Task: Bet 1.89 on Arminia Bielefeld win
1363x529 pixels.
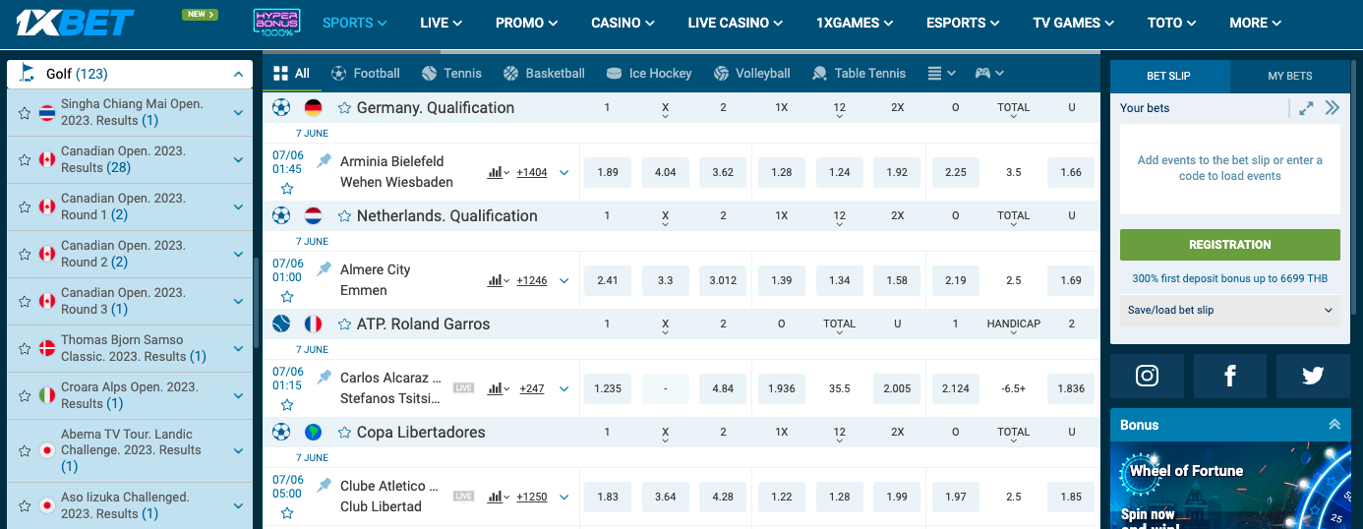Action: click(x=608, y=172)
